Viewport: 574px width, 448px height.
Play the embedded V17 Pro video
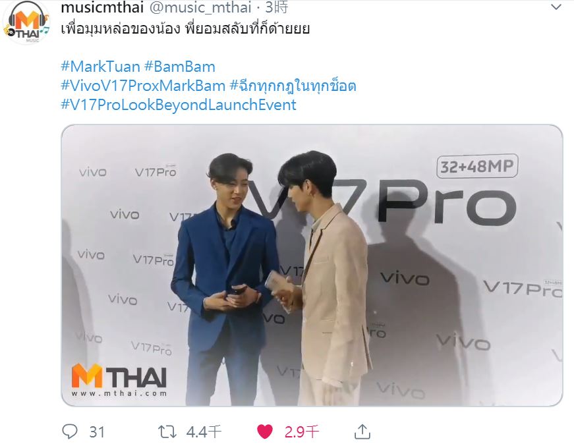[312, 266]
